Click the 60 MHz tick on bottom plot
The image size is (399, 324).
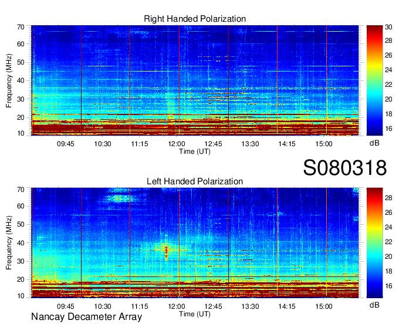21,206
